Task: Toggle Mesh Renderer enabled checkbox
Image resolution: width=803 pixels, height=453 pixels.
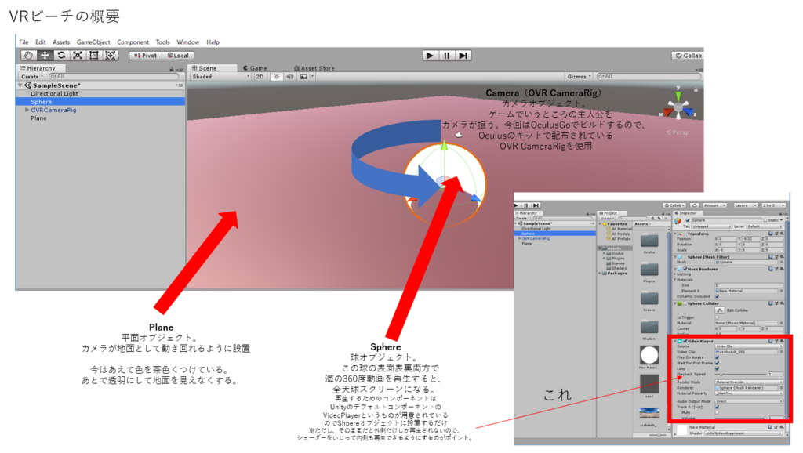Action: (x=685, y=269)
